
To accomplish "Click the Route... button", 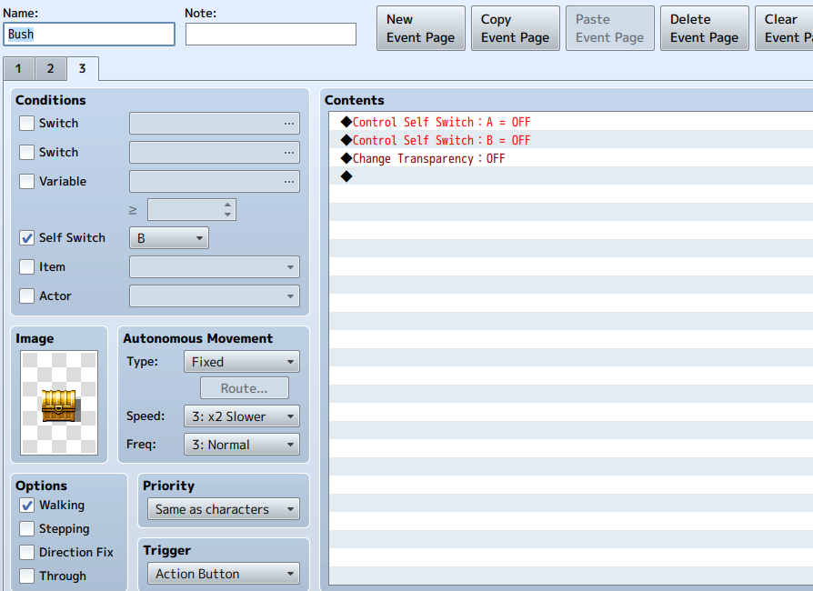I will coord(245,388).
